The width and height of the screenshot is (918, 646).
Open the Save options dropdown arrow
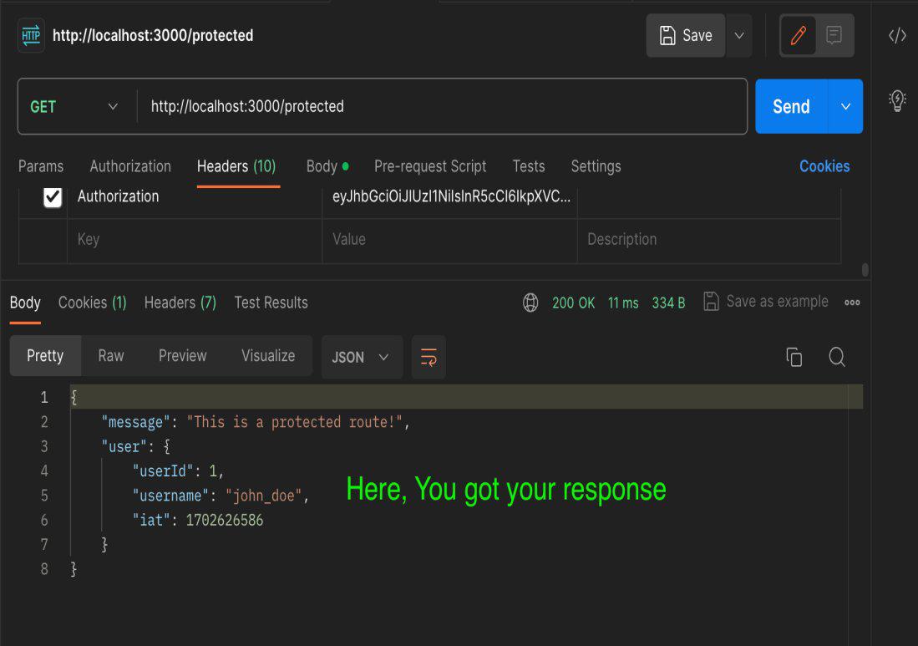tap(738, 35)
